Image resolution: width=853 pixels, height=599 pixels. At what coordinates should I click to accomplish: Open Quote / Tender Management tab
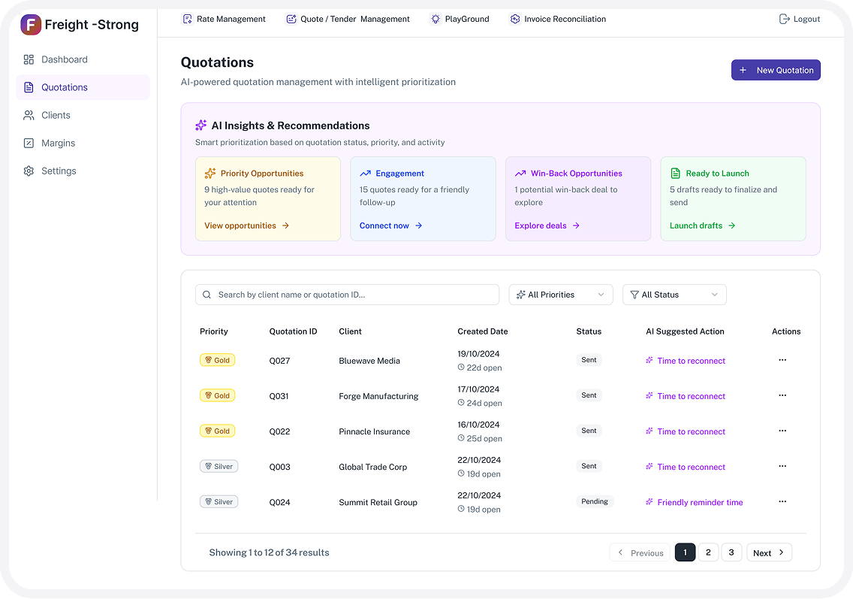coord(348,19)
